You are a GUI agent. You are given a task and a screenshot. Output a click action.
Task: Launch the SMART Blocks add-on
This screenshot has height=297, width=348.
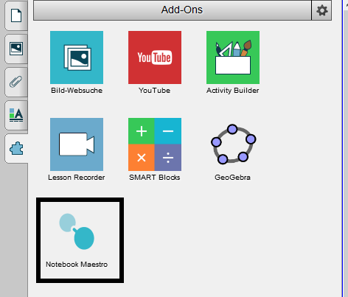tap(155, 144)
